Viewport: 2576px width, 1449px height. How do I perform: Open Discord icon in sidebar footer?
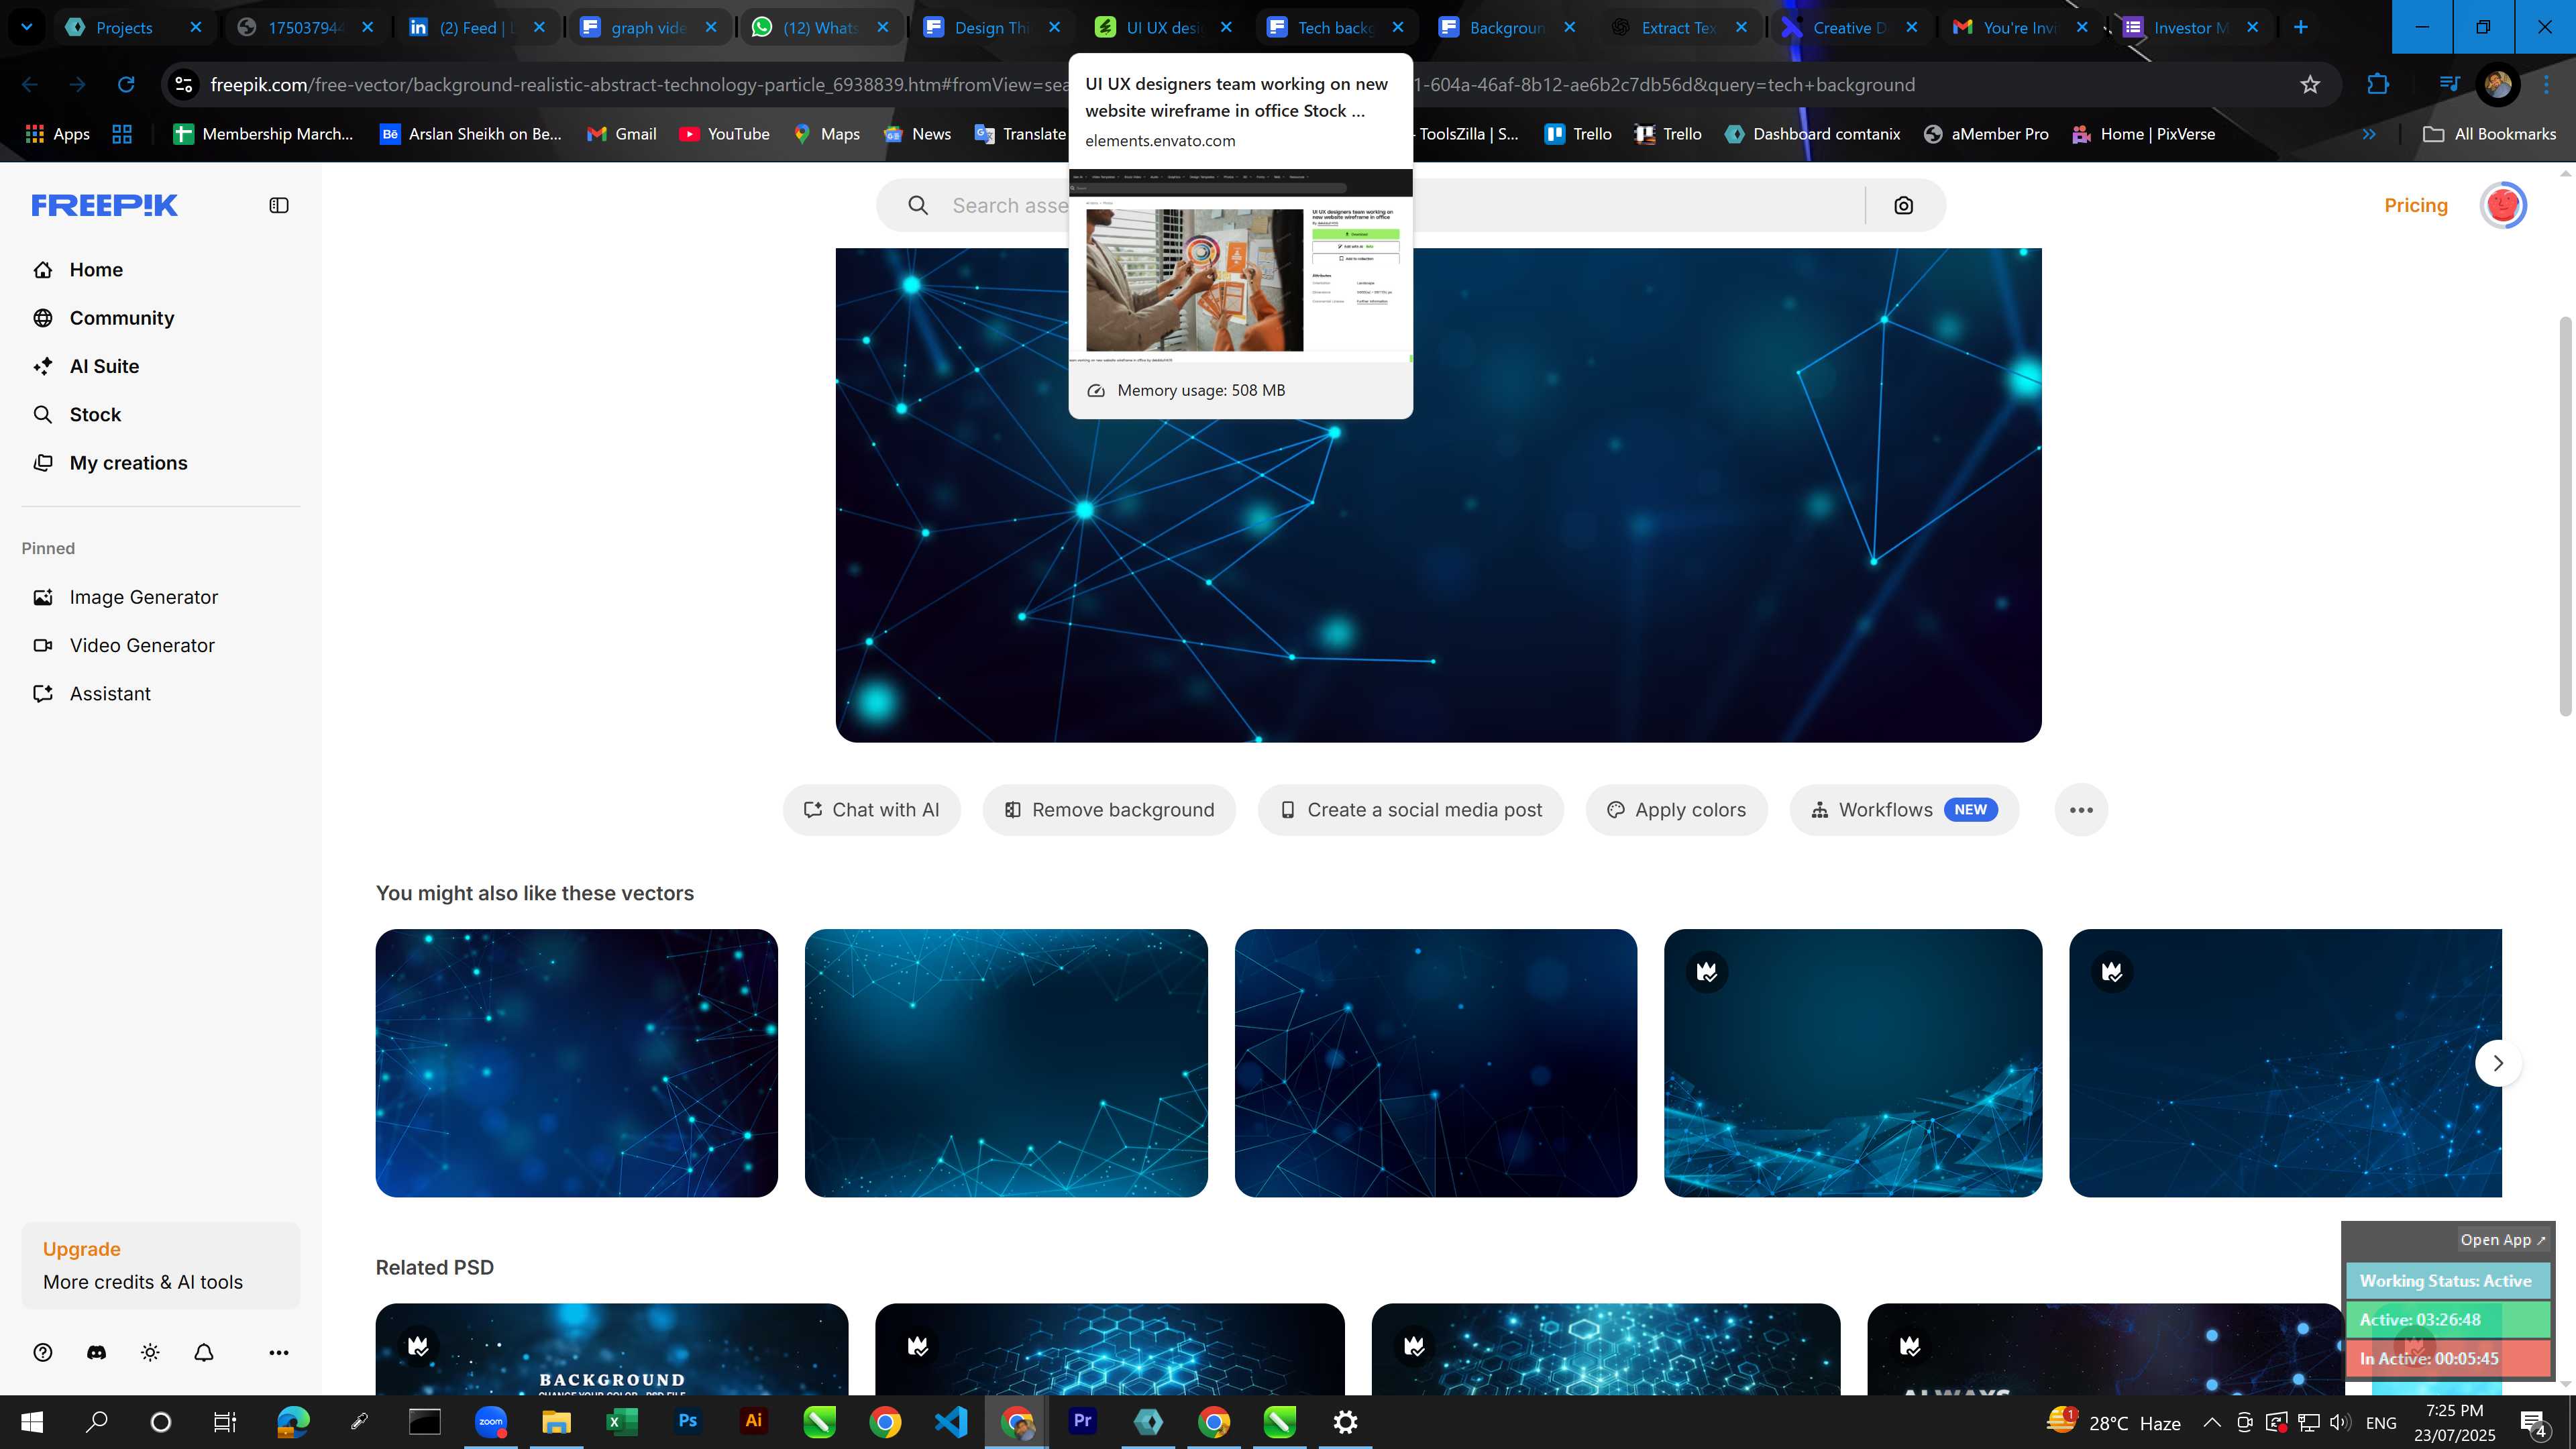[x=97, y=1353]
